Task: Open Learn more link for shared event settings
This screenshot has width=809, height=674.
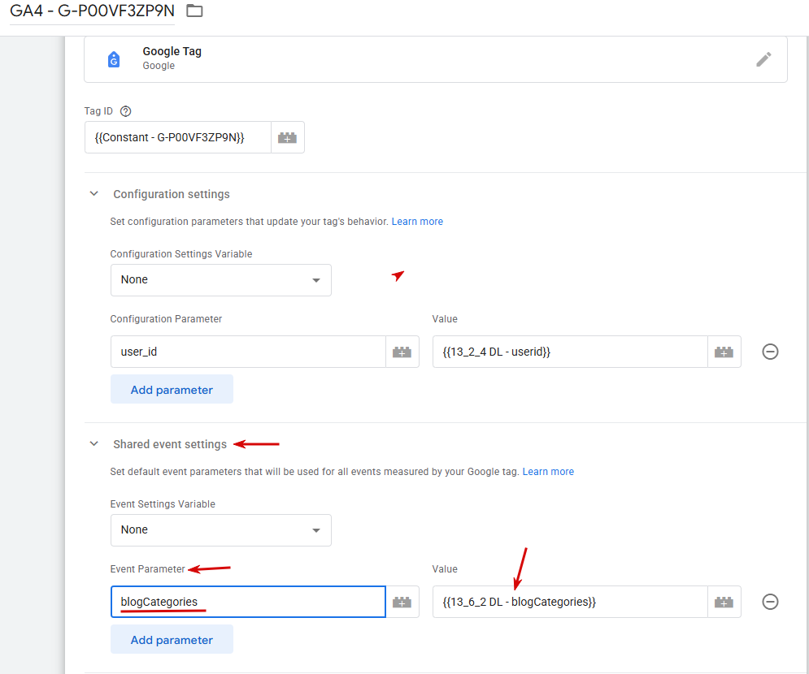Action: tap(548, 472)
